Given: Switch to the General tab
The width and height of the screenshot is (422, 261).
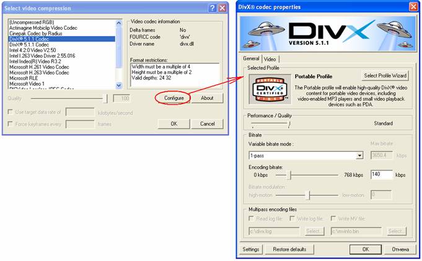Looking at the screenshot, I should (251, 58).
